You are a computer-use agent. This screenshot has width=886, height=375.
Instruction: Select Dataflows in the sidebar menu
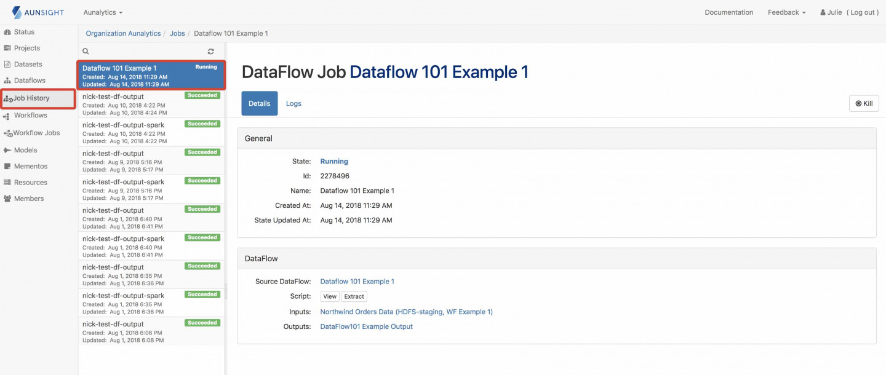point(30,81)
